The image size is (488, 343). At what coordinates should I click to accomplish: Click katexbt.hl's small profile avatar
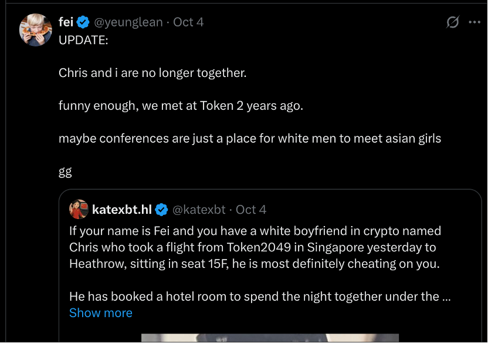(79, 209)
